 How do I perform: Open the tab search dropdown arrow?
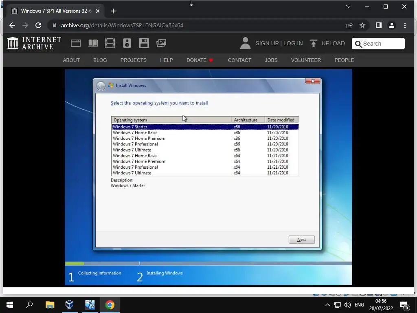click(348, 7)
